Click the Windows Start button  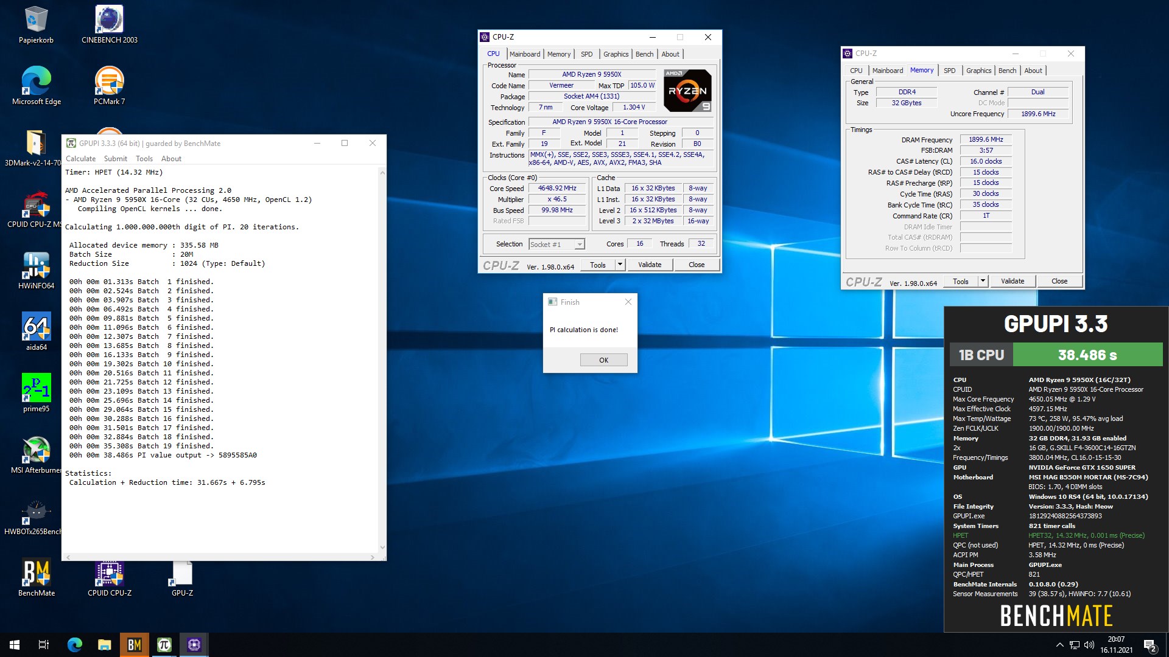[15, 645]
